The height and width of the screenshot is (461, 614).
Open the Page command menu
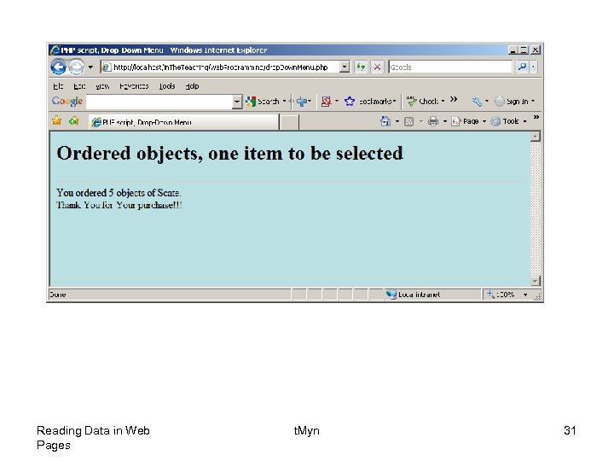click(469, 121)
